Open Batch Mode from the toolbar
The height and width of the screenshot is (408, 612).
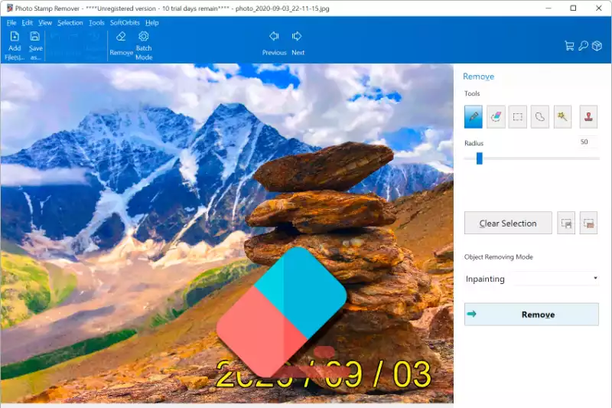[144, 46]
